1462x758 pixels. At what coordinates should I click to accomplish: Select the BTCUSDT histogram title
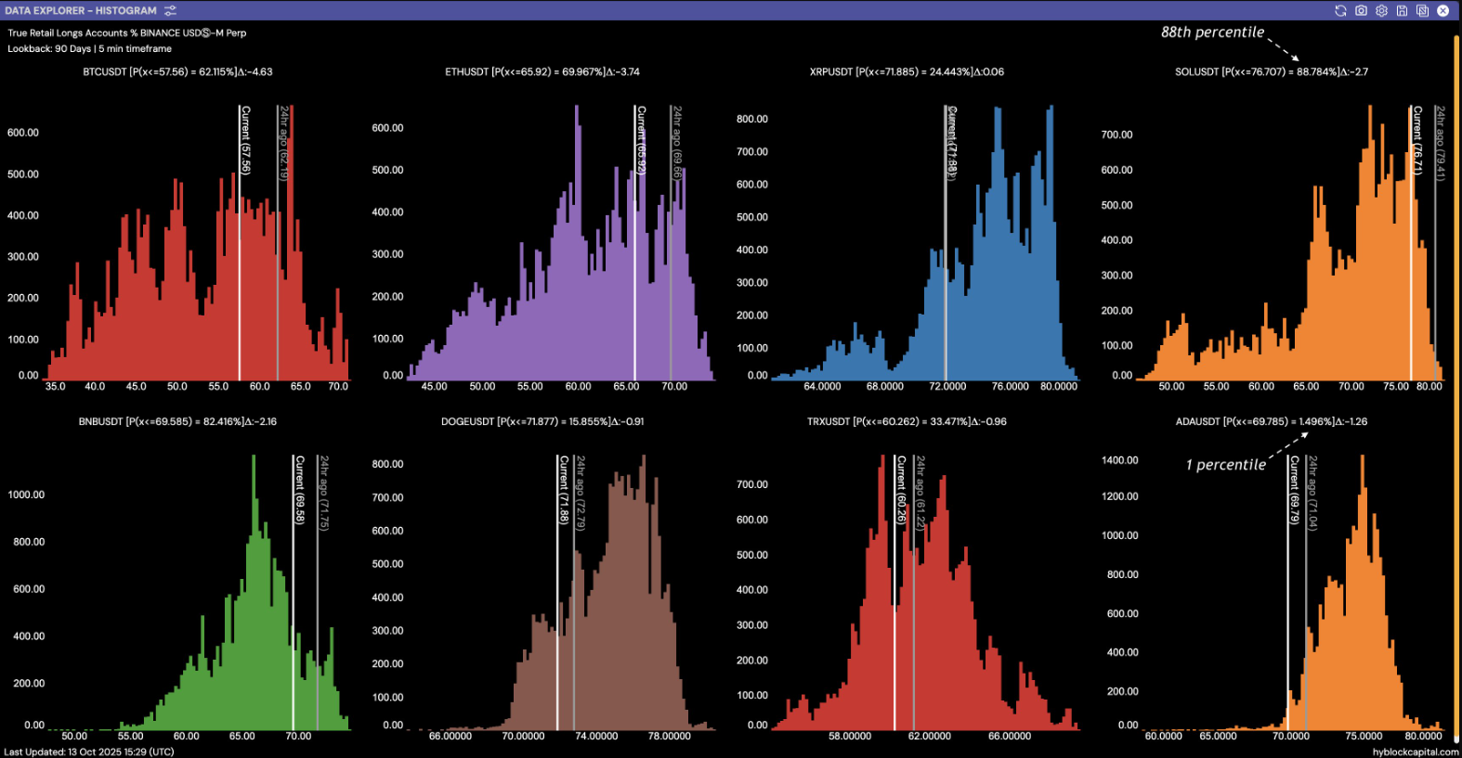(177, 71)
